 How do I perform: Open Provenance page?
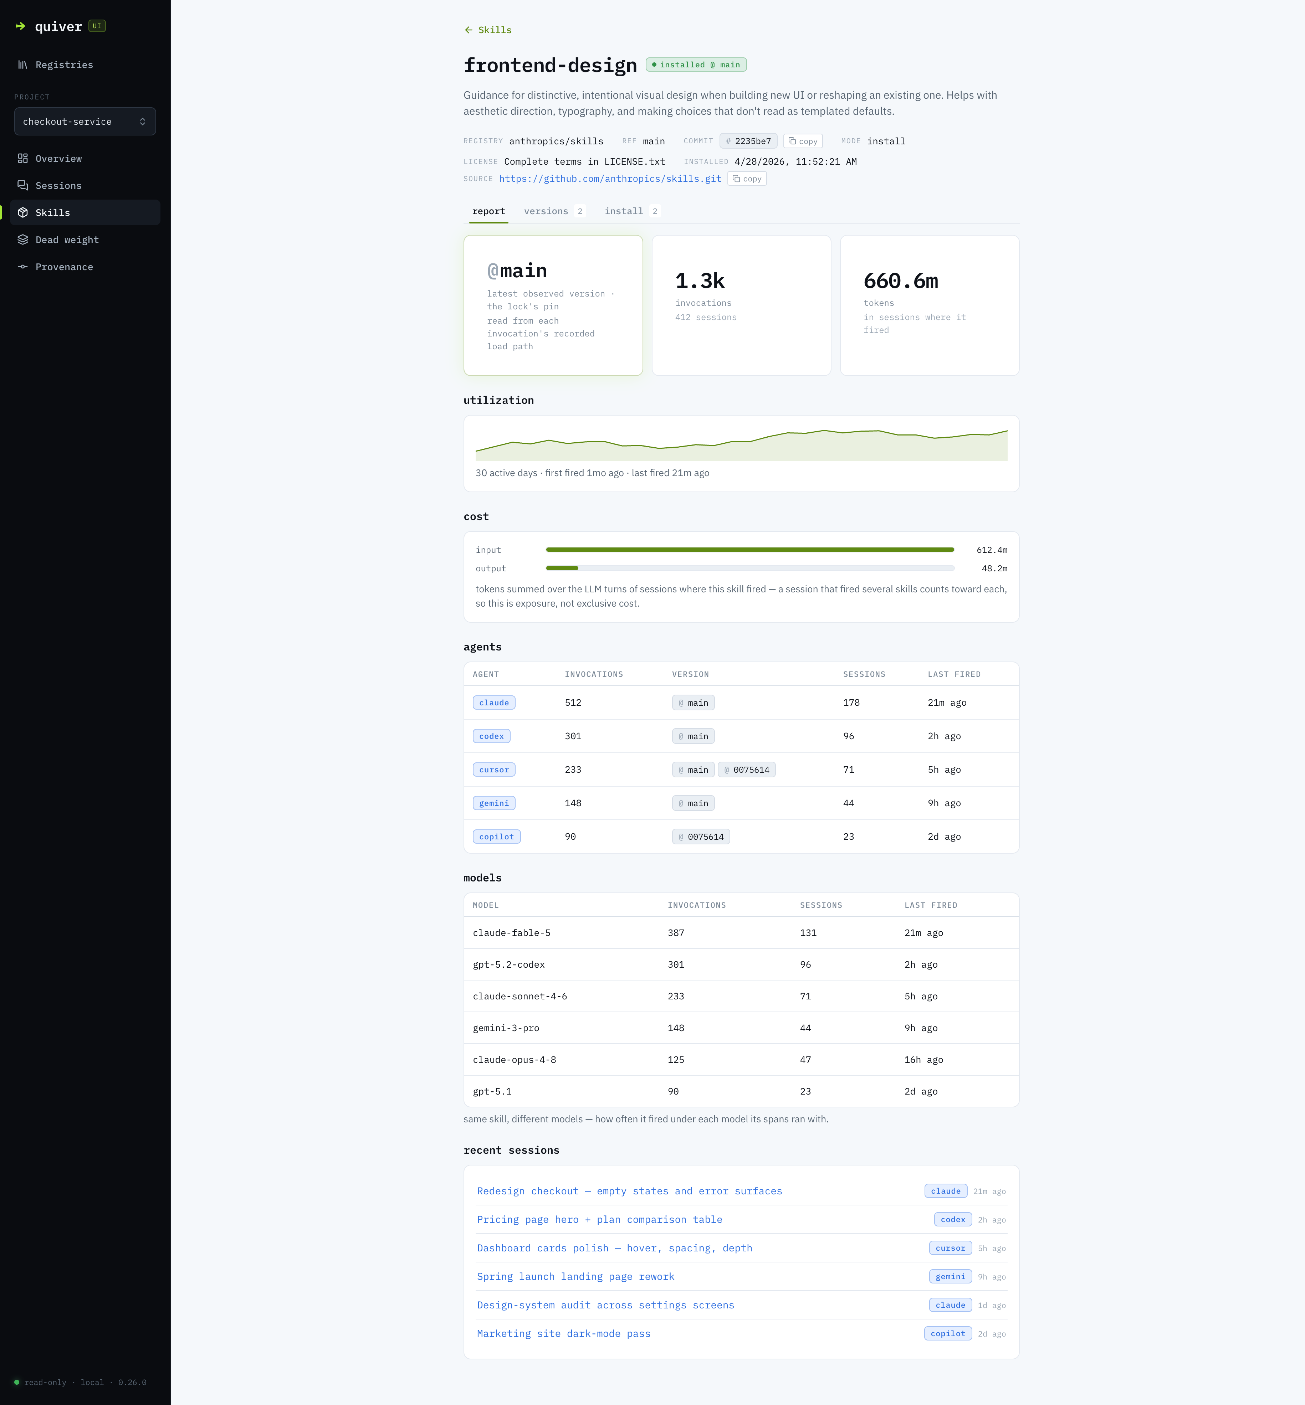(85, 267)
